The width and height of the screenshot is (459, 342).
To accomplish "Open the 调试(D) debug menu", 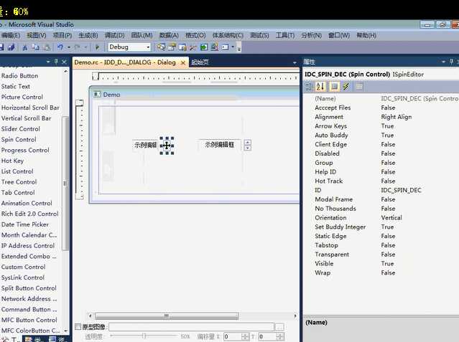I will [x=114, y=35].
